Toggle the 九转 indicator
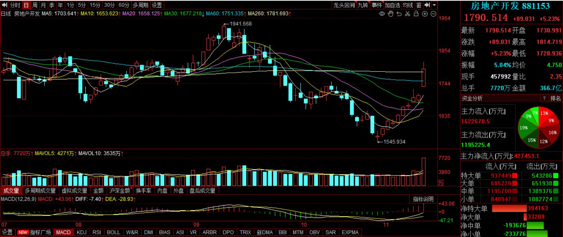The width and height of the screenshot is (563, 237). [363, 5]
